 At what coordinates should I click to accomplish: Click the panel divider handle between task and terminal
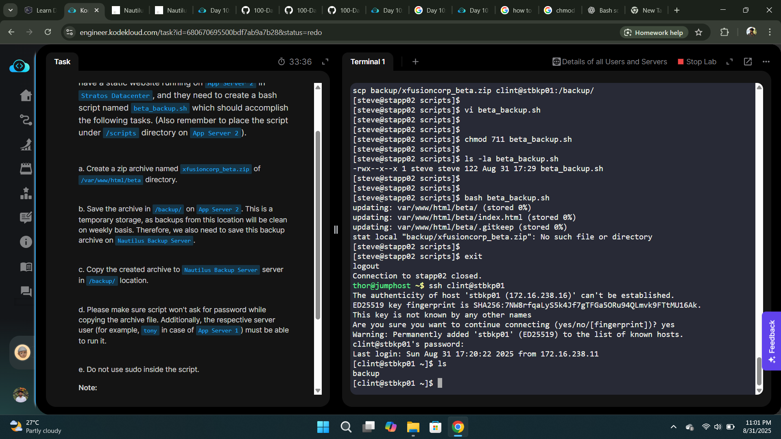point(336,230)
